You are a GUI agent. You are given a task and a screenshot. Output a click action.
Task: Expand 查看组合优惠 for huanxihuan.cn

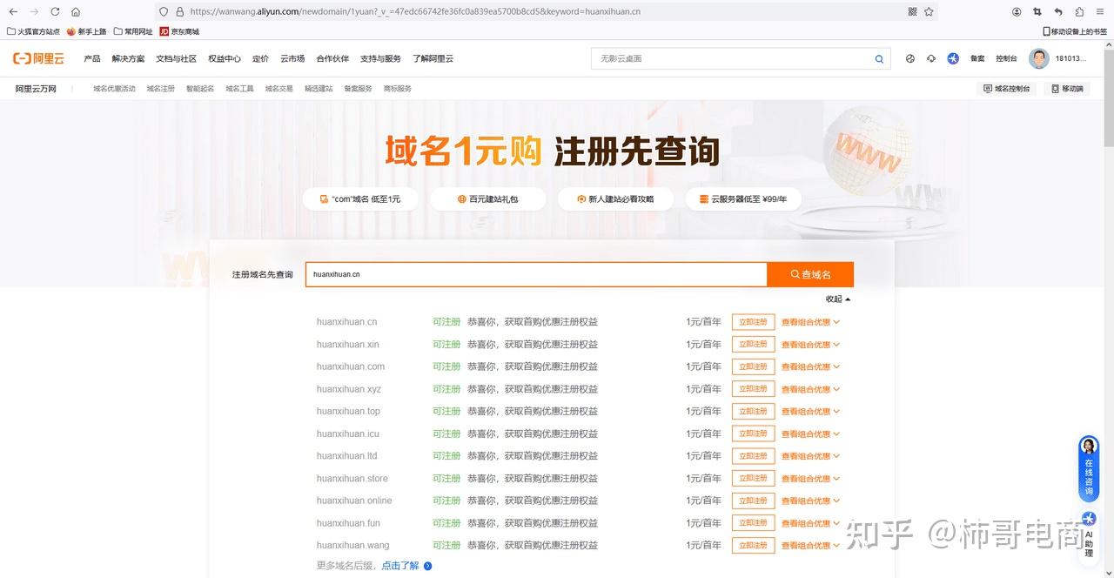coord(810,322)
